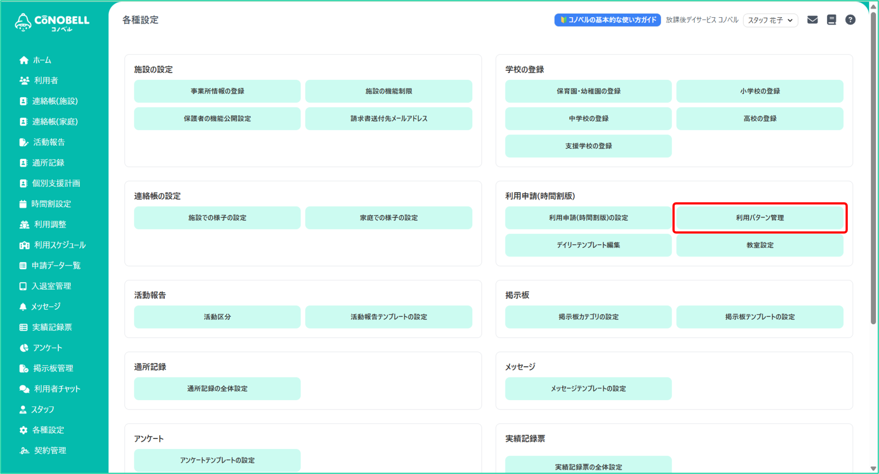
Task: Select 時間割設定 in the sidebar
Action: (x=51, y=204)
